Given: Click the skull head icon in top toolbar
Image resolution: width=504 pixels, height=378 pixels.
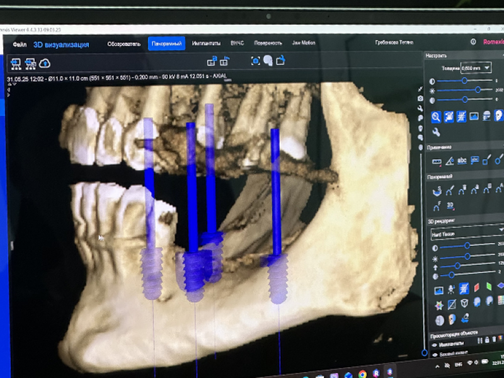Looking at the screenshot, I should point(268,60).
